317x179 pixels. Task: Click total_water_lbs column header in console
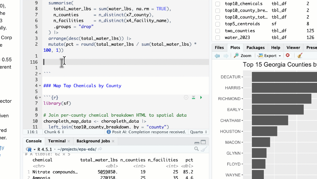99,160
